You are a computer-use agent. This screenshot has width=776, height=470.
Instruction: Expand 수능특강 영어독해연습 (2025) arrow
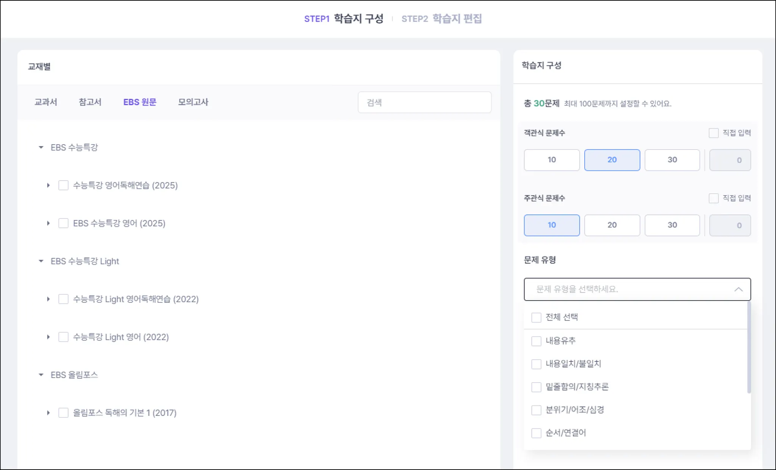pyautogui.click(x=48, y=185)
